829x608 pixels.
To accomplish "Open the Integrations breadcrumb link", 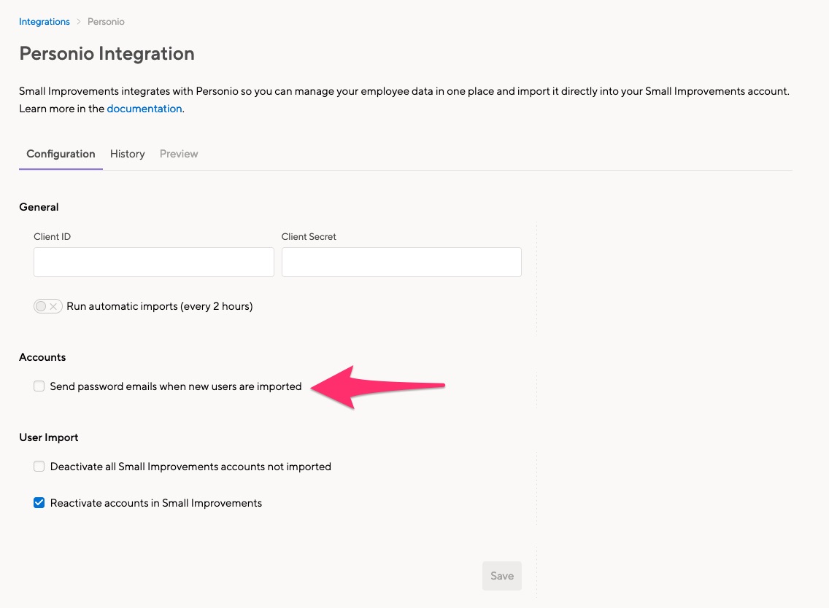I will point(44,21).
